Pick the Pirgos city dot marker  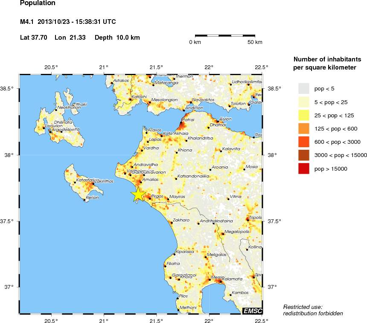point(150,198)
